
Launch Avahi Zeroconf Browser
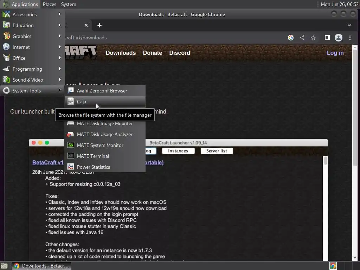point(105,91)
